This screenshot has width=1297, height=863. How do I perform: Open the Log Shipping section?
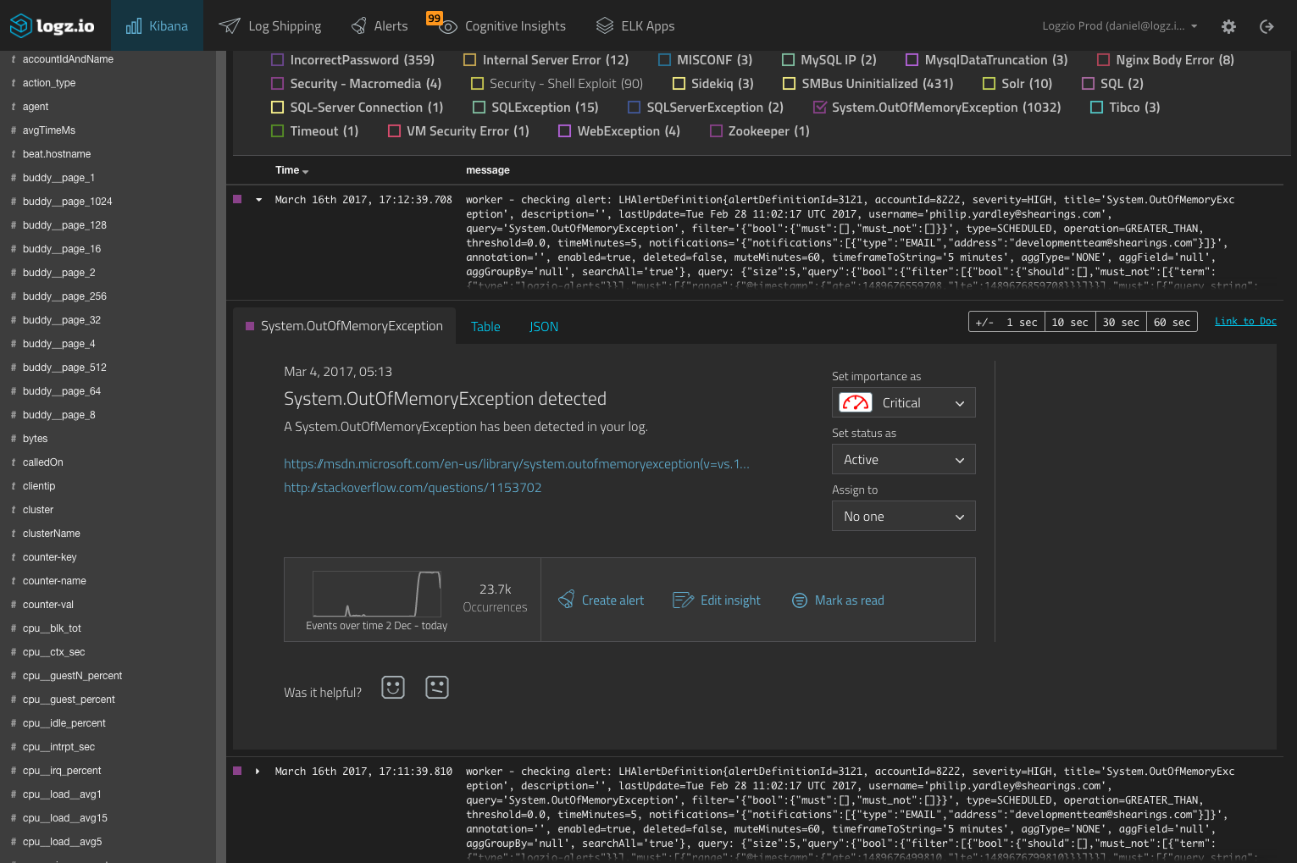tap(269, 25)
